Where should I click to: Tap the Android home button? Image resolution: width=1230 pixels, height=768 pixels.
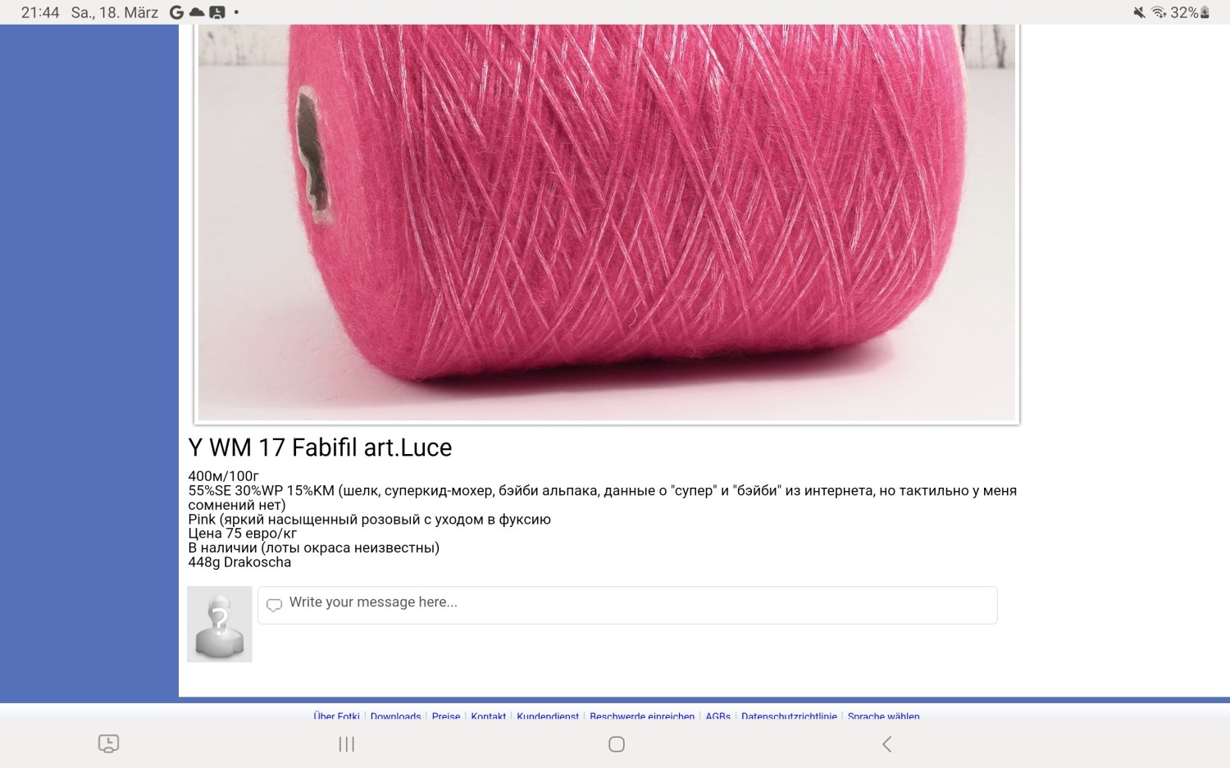[617, 744]
